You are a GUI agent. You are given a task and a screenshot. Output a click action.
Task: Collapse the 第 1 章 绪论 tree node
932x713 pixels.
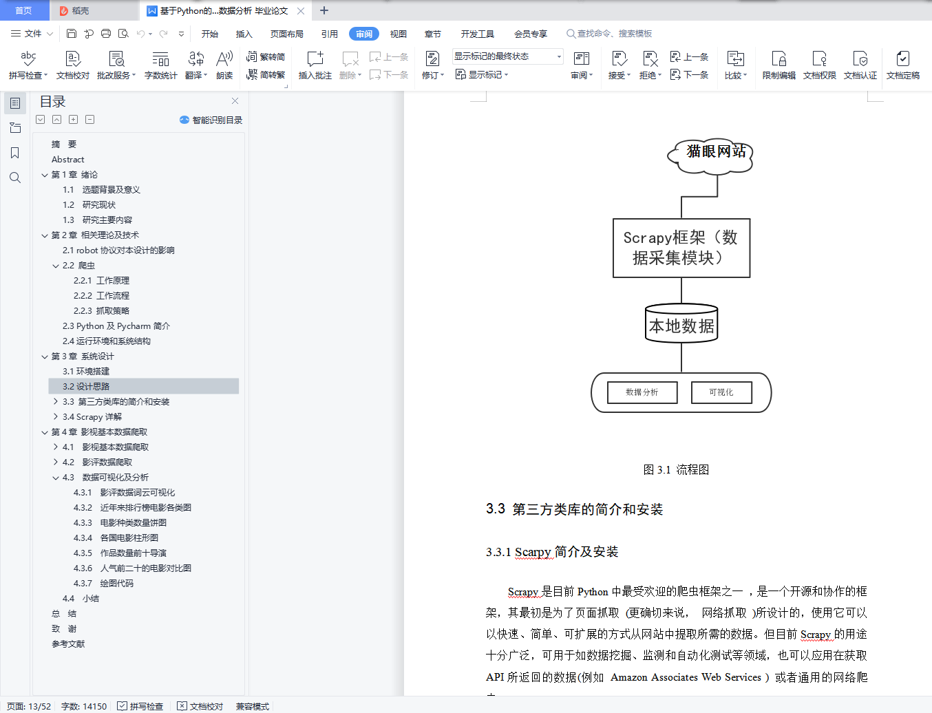click(45, 175)
